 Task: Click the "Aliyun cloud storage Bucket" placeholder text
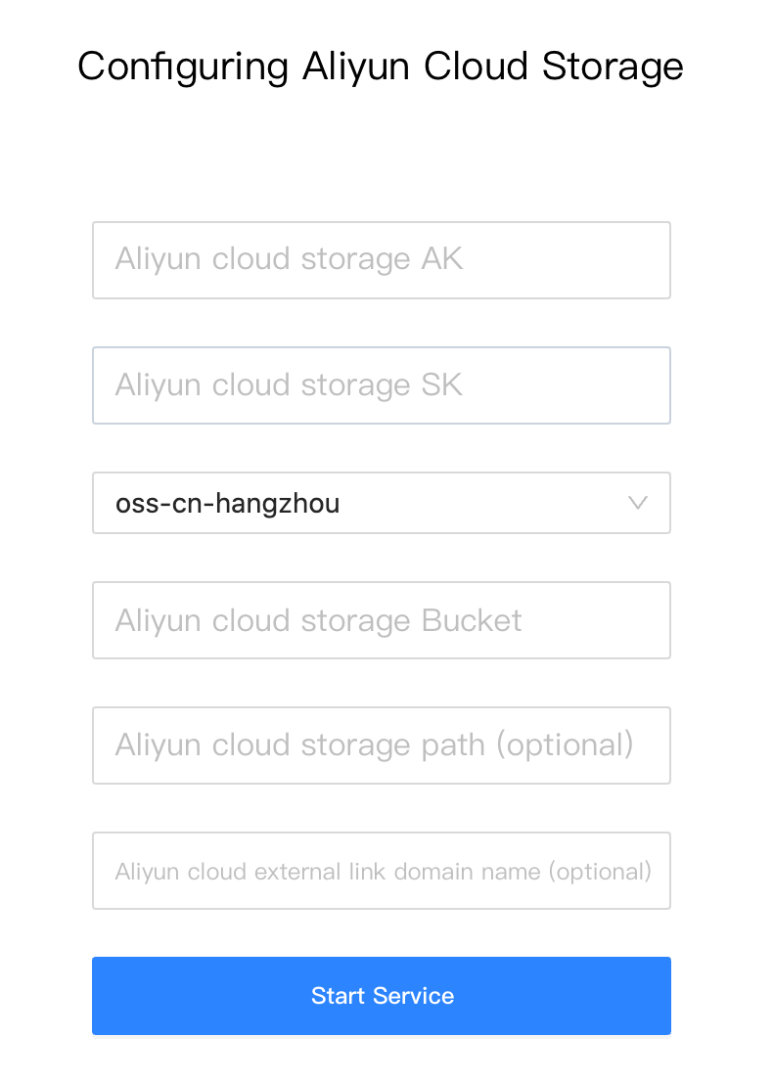pyautogui.click(x=318, y=620)
